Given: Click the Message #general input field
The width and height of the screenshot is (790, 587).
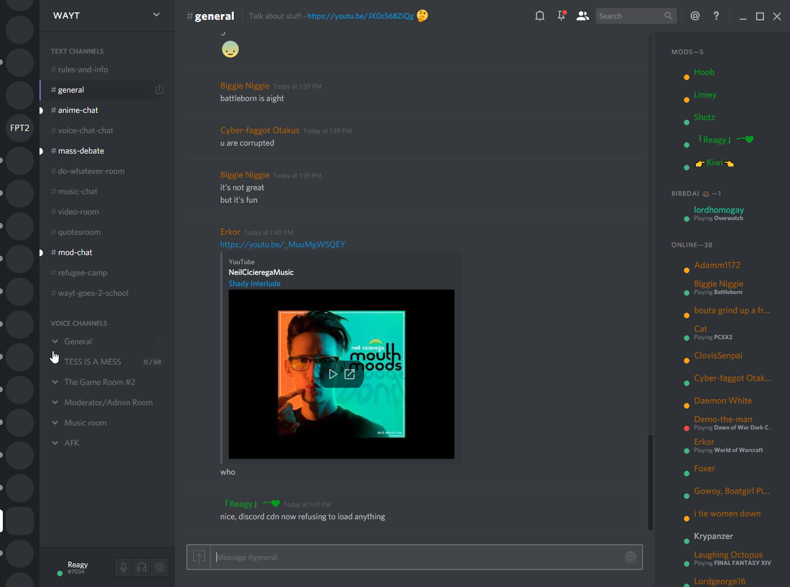Looking at the screenshot, I should pyautogui.click(x=418, y=557).
